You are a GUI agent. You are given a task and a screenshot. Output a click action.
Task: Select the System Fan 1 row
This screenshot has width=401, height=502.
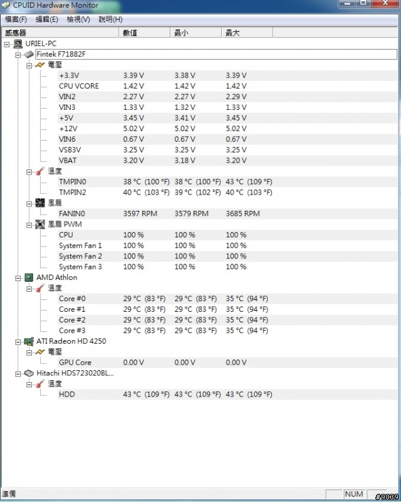(227, 245)
